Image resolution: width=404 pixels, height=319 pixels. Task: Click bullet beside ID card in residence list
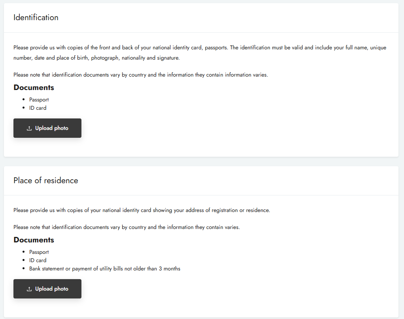pyautogui.click(x=24, y=260)
